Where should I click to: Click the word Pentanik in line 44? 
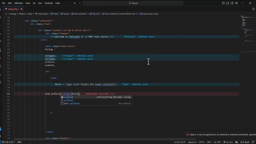74,37
